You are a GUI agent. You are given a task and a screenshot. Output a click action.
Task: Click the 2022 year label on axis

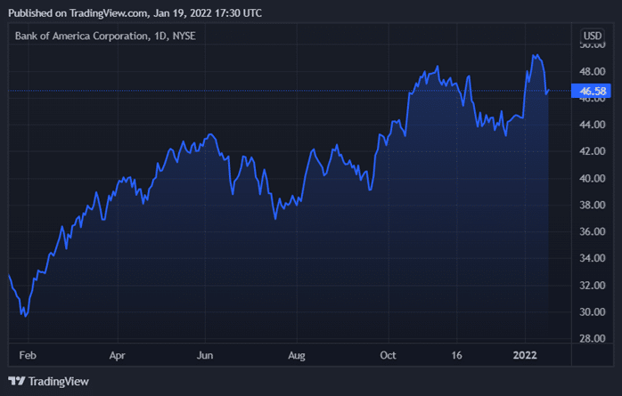[525, 355]
